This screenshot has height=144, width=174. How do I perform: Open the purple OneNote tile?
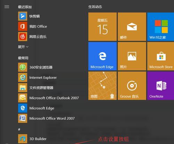[x=161, y=86]
